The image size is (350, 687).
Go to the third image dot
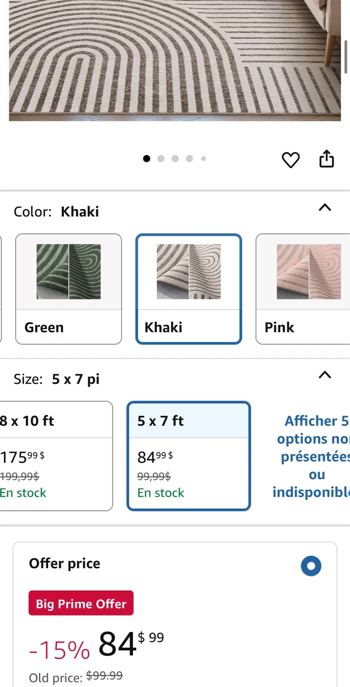175,159
